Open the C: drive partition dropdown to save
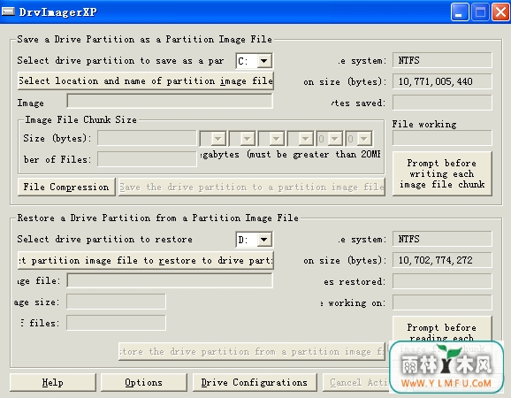This screenshot has width=511, height=398. (264, 61)
